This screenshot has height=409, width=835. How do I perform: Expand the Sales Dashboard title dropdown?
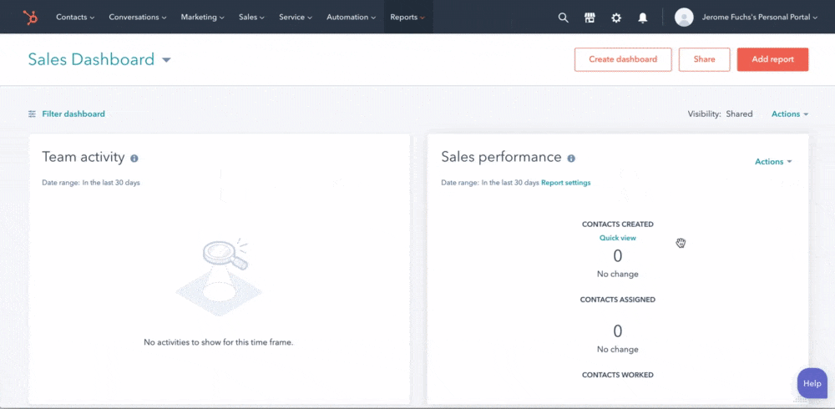tap(166, 60)
